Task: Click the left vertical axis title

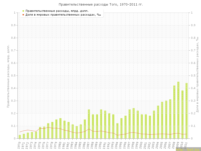Action: (x=8, y=76)
